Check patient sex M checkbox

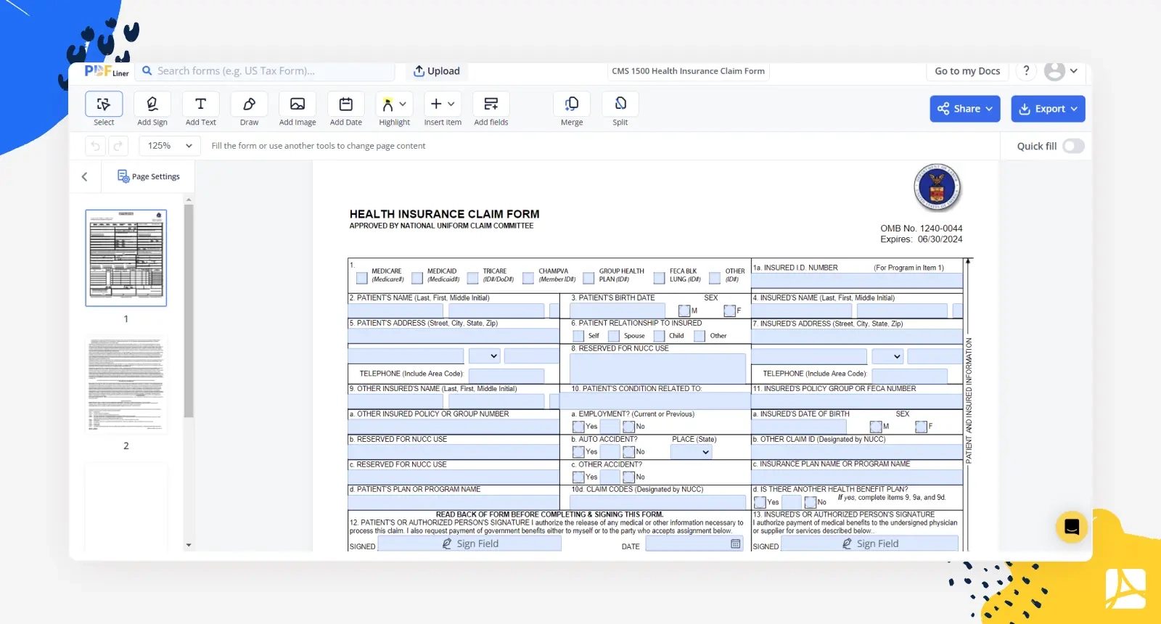tap(684, 311)
